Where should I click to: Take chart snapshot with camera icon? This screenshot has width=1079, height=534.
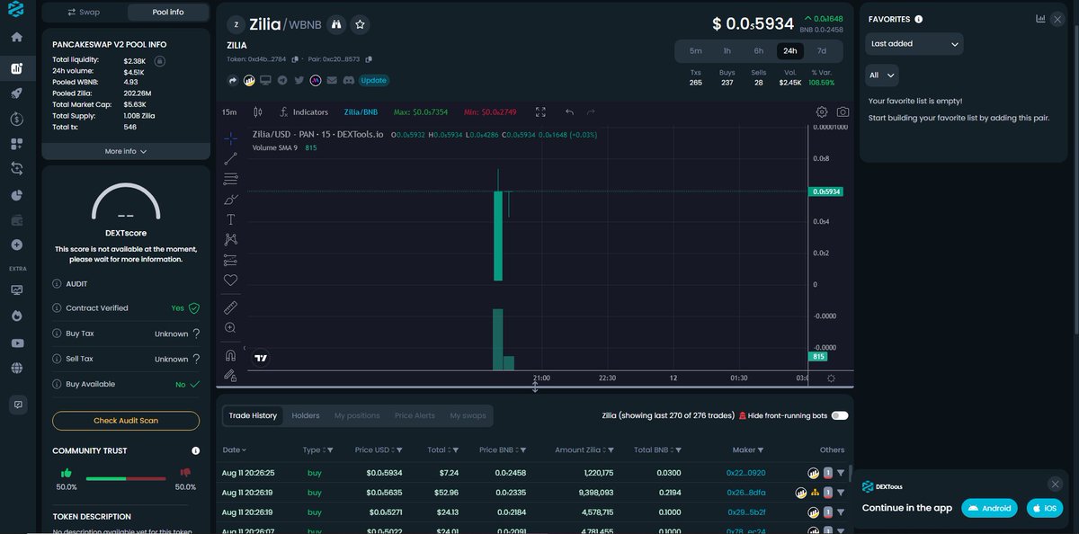click(843, 112)
